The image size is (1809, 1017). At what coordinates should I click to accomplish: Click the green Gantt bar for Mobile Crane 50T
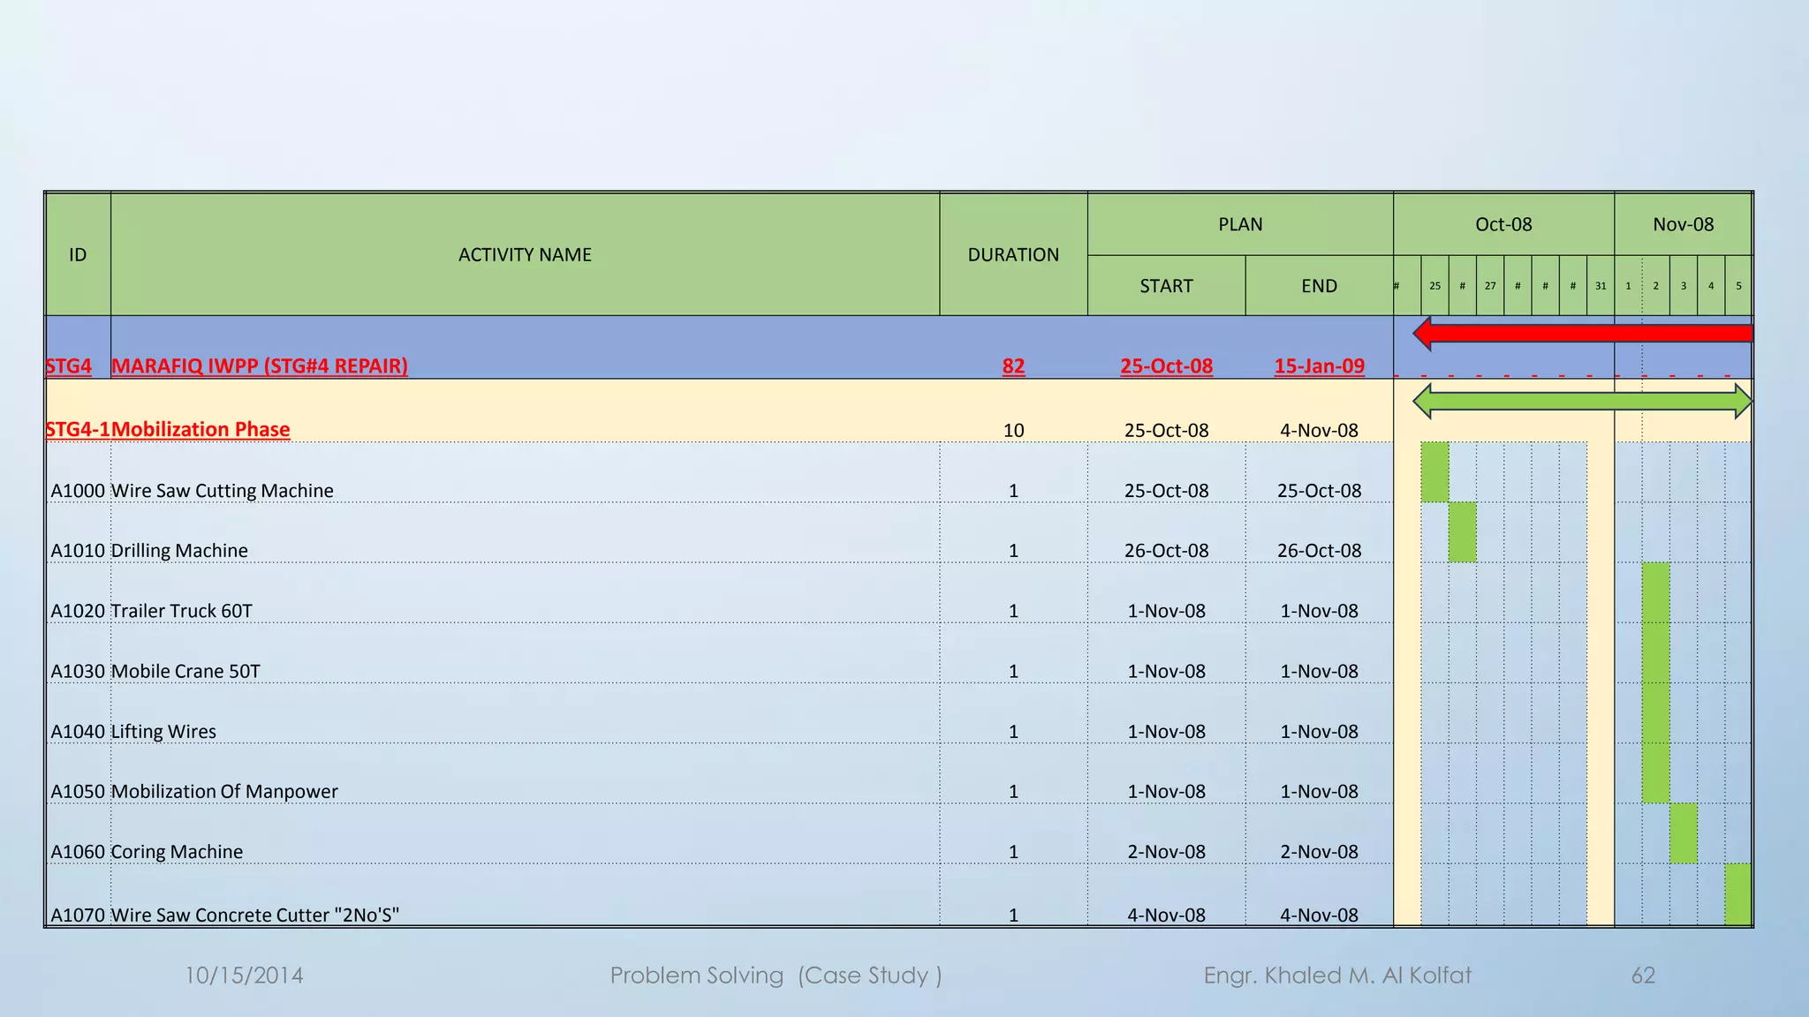[x=1656, y=652]
